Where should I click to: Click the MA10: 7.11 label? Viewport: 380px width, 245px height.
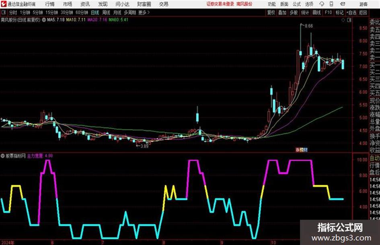pyautogui.click(x=76, y=20)
